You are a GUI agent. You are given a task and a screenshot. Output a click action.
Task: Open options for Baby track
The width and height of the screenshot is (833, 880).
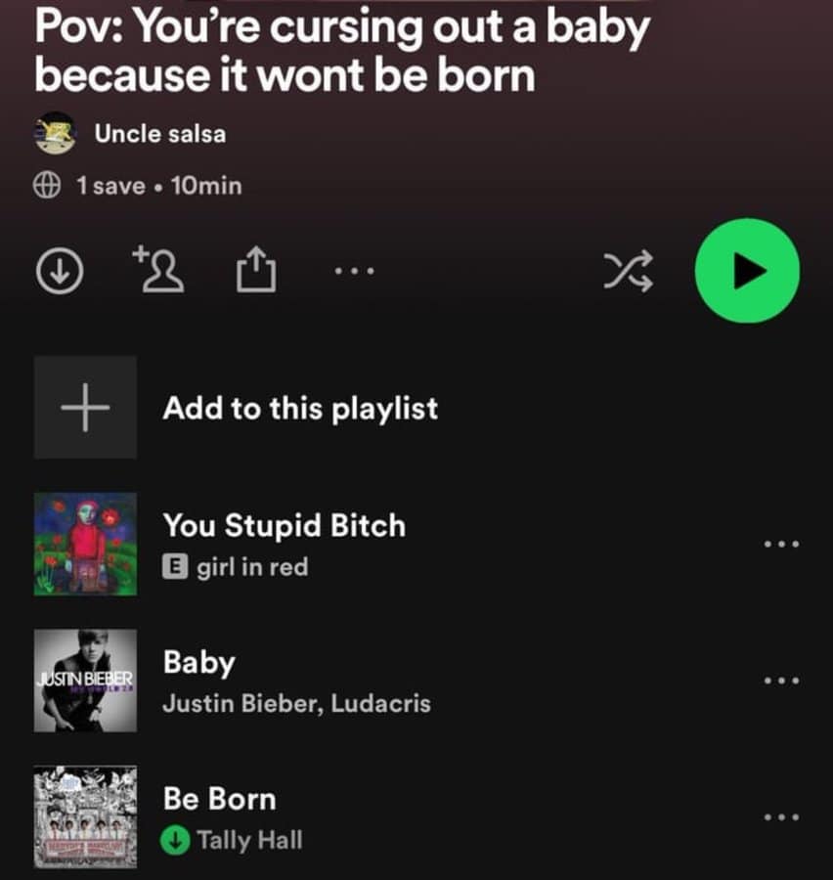pyautogui.click(x=781, y=681)
